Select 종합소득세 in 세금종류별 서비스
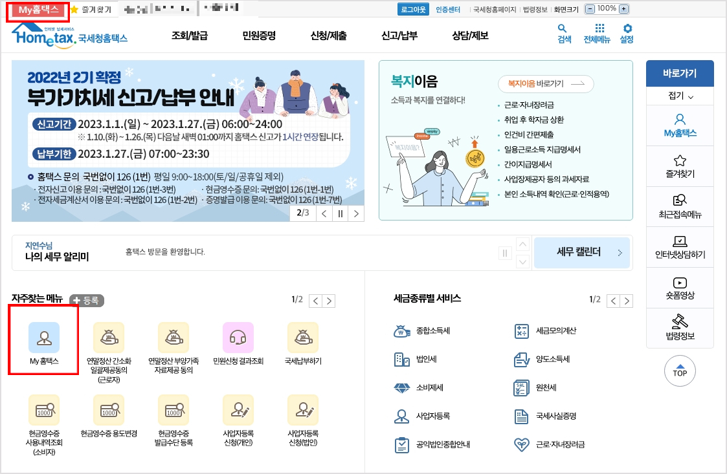 pos(421,331)
